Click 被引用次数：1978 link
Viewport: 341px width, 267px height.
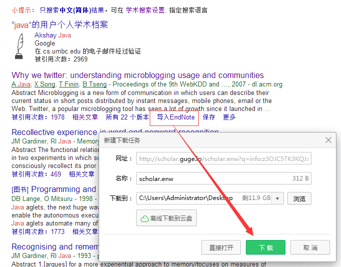(x=38, y=117)
